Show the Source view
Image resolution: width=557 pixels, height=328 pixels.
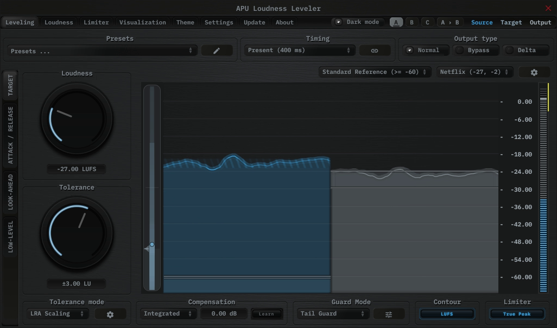(x=482, y=22)
